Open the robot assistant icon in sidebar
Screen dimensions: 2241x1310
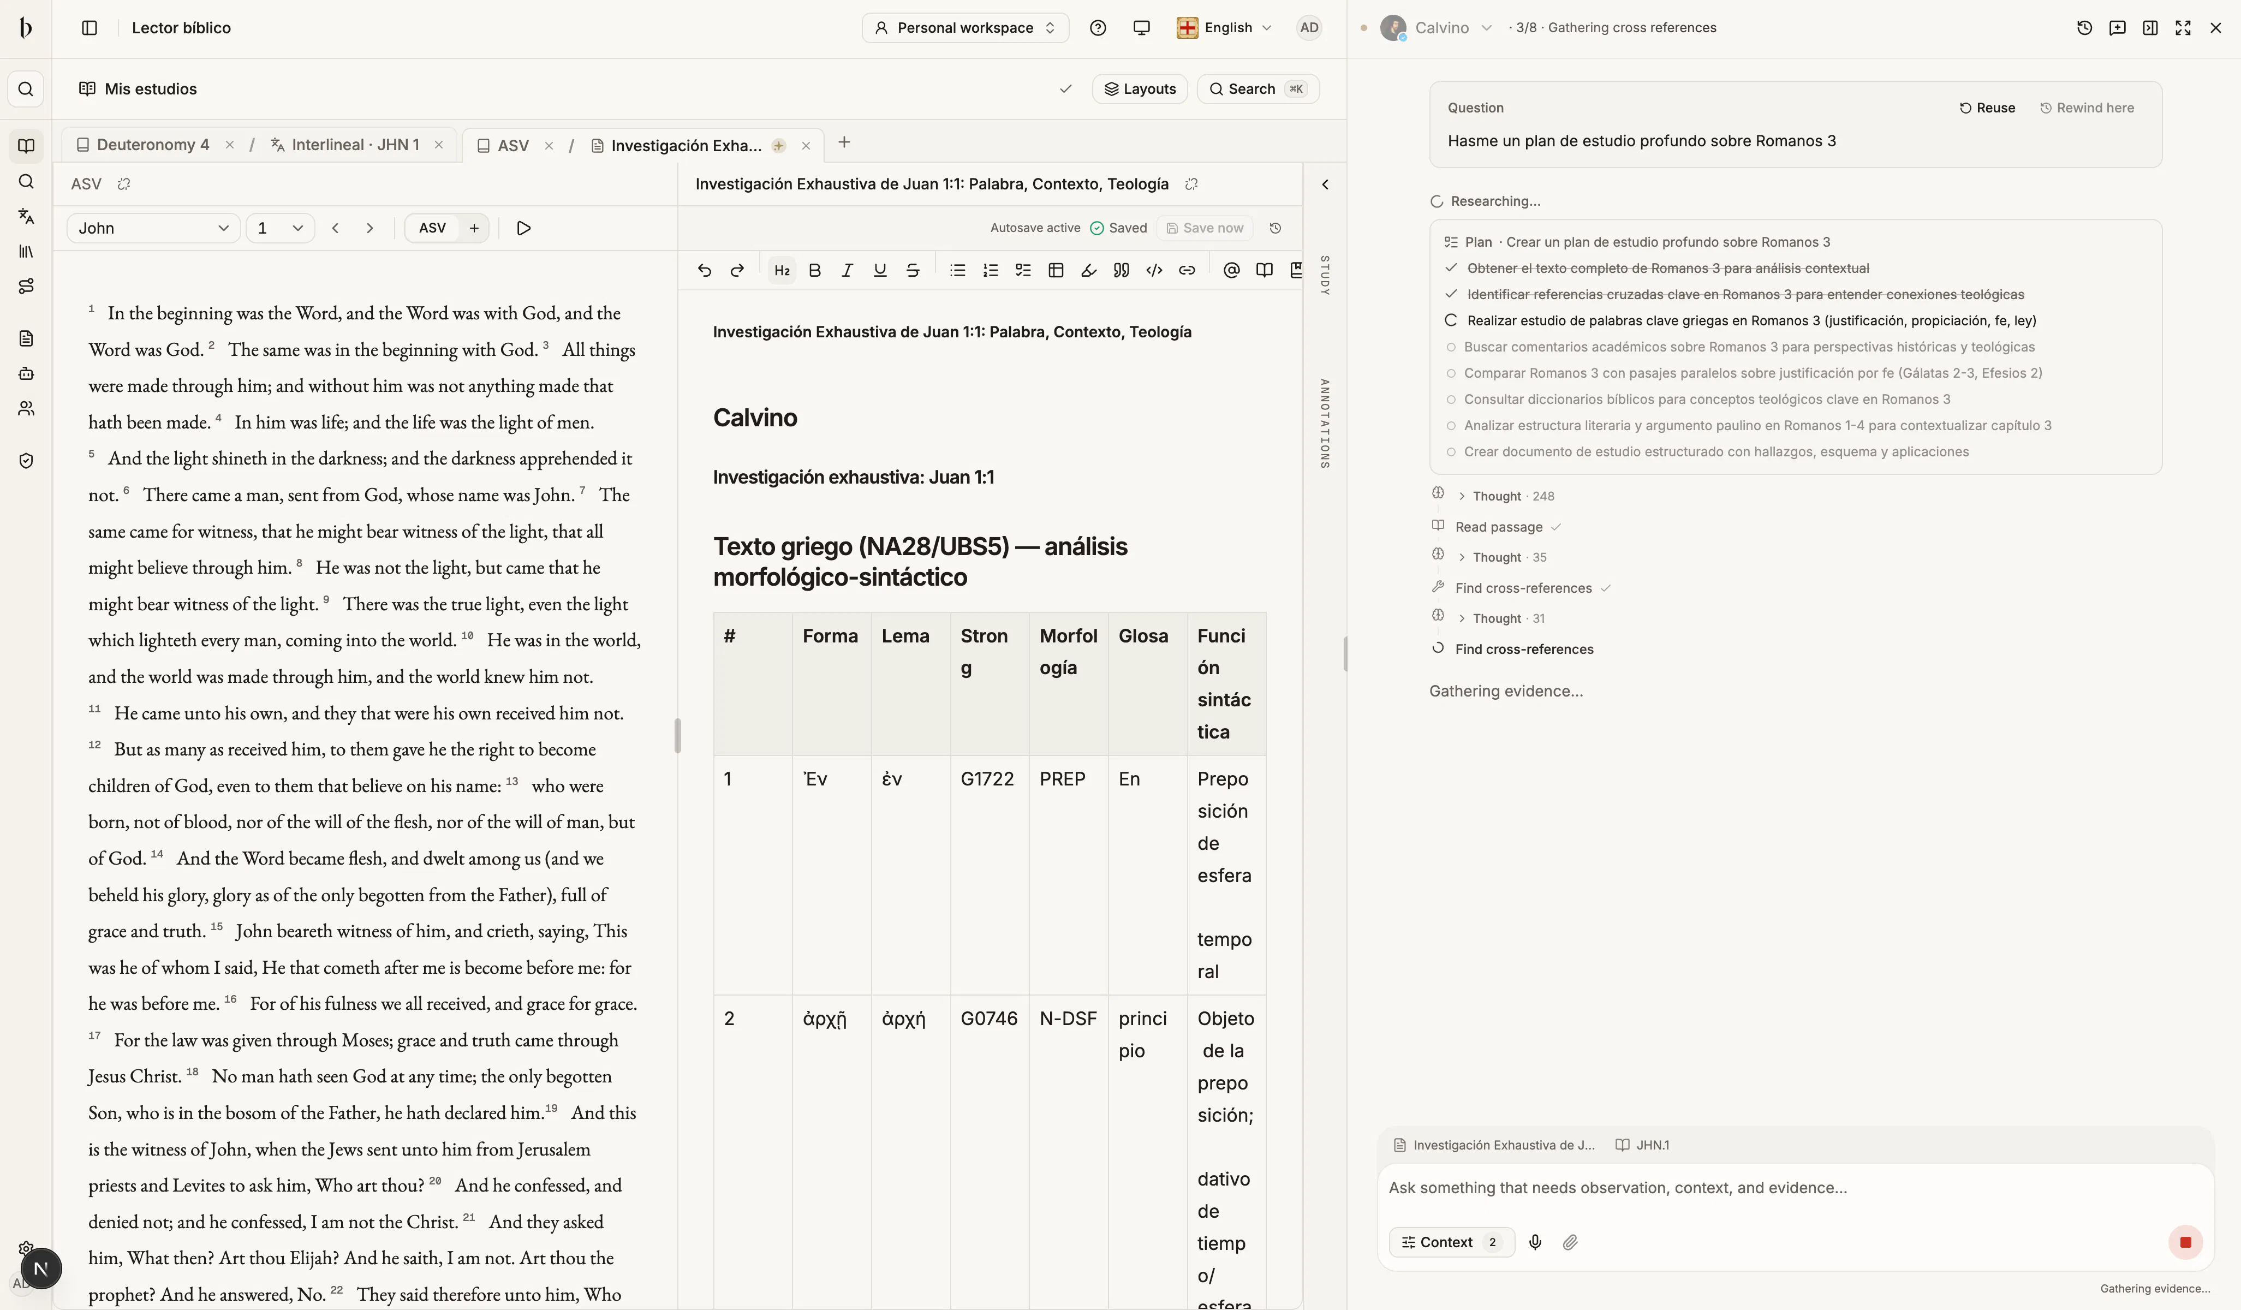[26, 373]
